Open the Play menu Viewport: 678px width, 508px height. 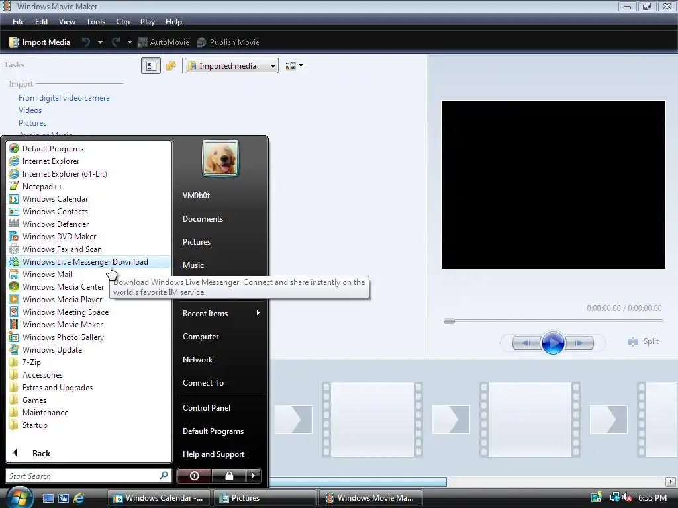pyautogui.click(x=148, y=22)
